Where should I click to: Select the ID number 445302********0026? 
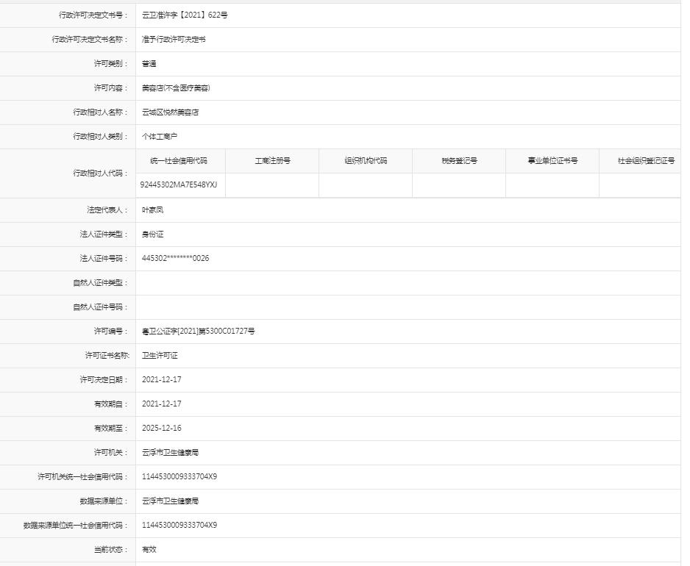tap(175, 258)
